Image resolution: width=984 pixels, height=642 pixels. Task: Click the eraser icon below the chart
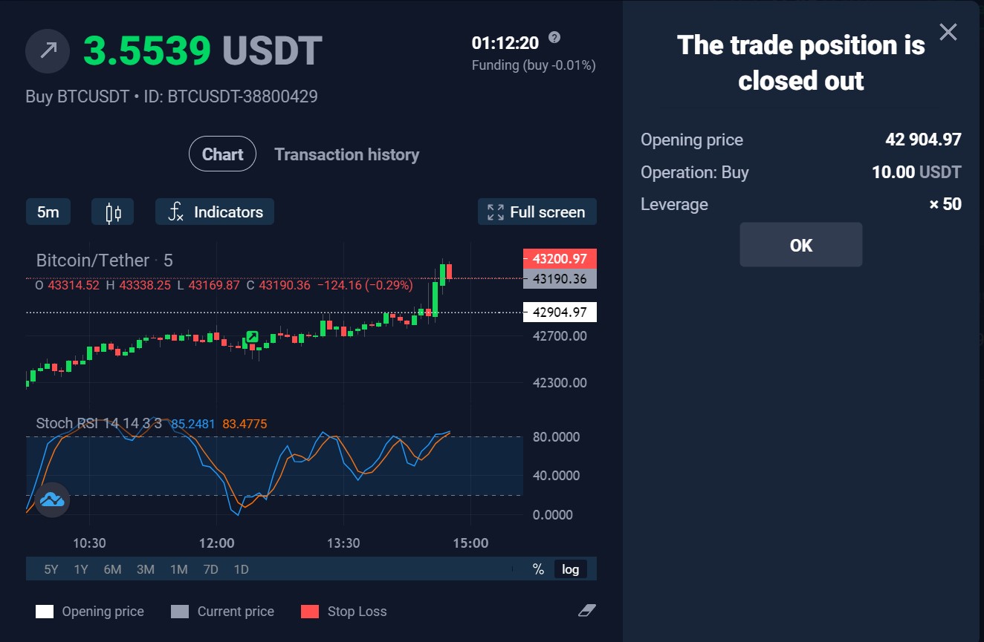pyautogui.click(x=587, y=610)
